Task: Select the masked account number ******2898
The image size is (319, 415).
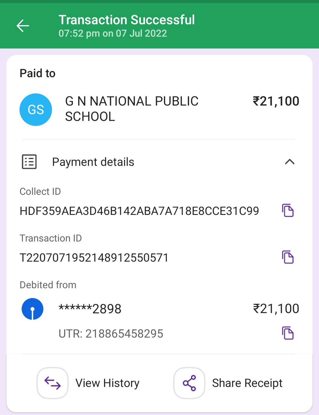Action: (x=90, y=309)
